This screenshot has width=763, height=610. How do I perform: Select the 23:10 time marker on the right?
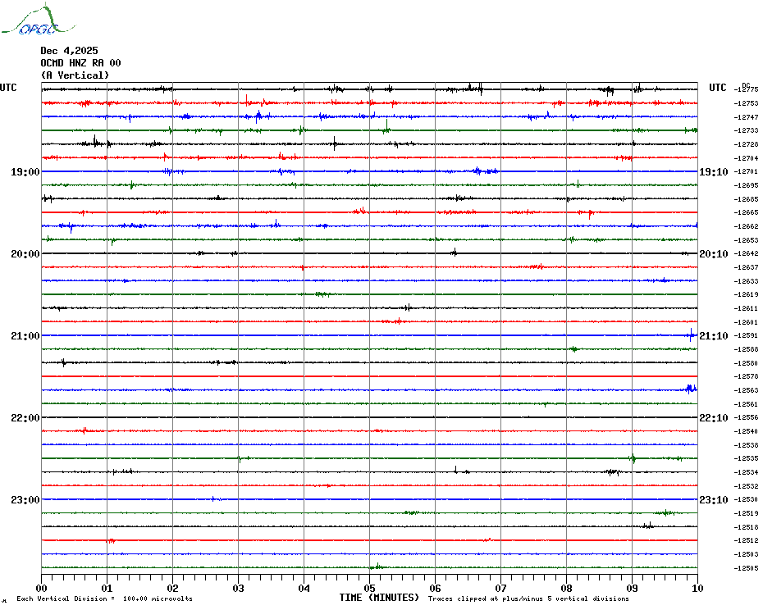713,500
